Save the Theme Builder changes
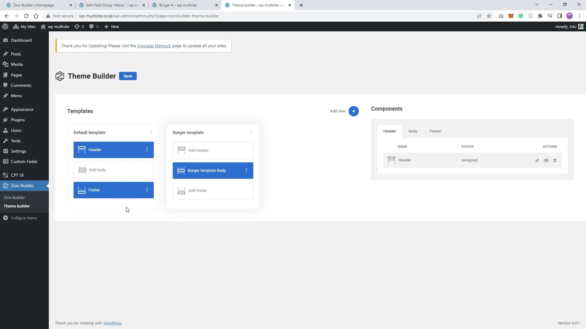 [x=128, y=76]
